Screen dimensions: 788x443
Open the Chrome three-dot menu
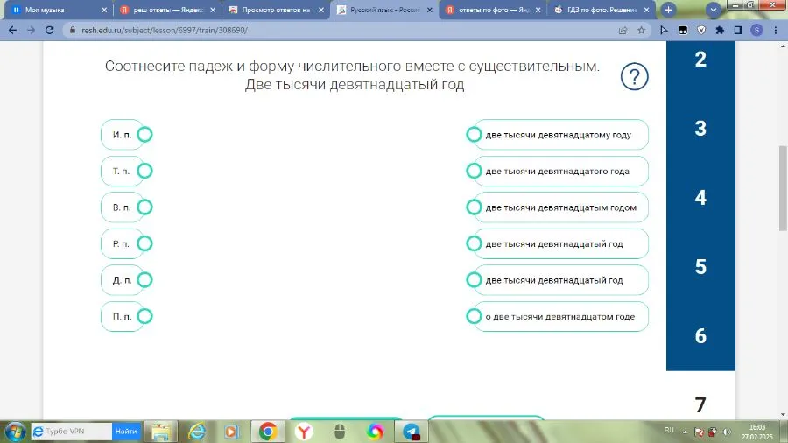click(776, 30)
